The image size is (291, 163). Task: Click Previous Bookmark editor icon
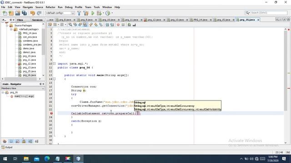91,24
